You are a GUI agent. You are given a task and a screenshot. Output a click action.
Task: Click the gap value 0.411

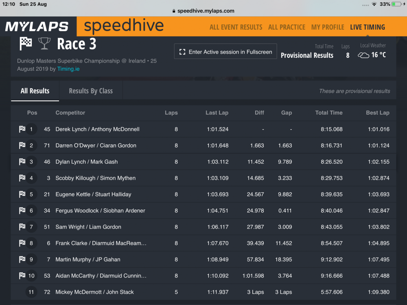pos(285,211)
